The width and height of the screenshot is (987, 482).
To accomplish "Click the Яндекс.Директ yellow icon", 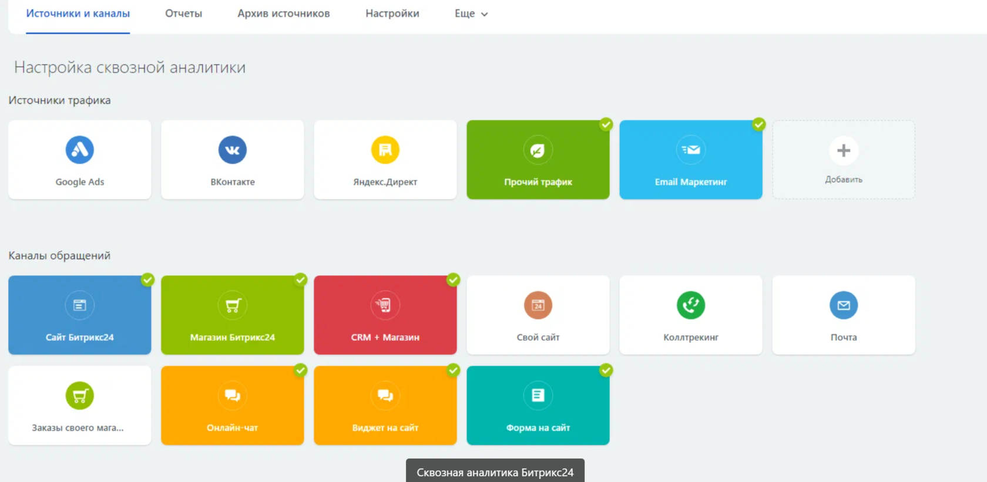I will point(385,150).
